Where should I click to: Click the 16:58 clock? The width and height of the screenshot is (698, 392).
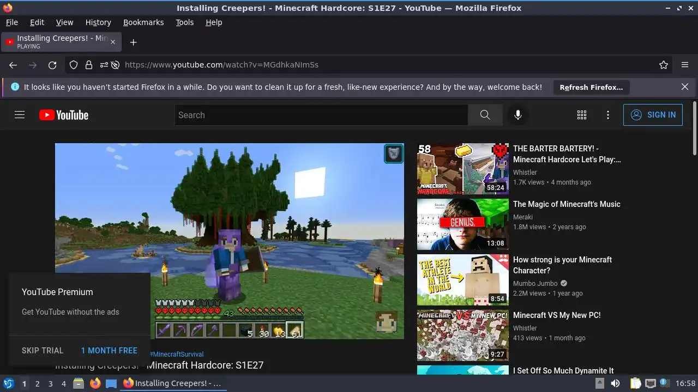[x=685, y=383]
